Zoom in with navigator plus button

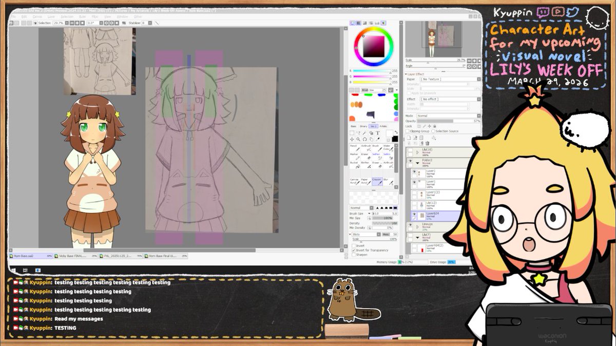pyautogui.click(x=474, y=61)
